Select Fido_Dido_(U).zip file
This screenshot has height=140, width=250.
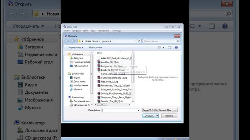(108, 82)
